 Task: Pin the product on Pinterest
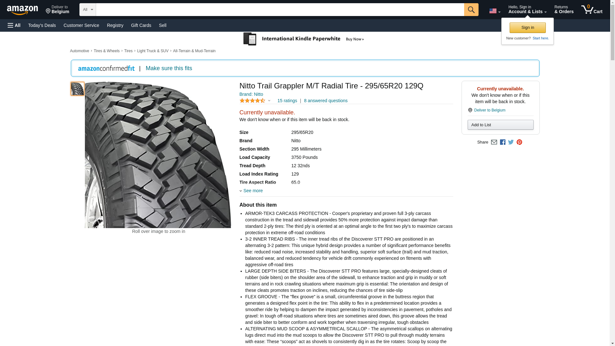[x=519, y=142]
